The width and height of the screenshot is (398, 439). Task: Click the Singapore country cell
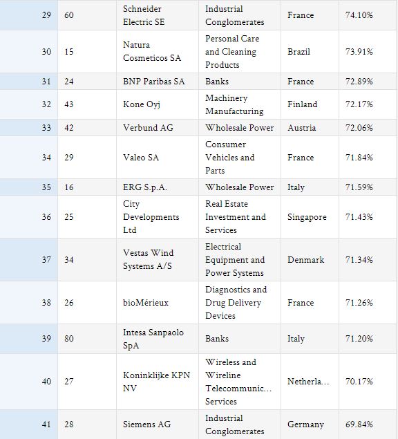(310, 216)
